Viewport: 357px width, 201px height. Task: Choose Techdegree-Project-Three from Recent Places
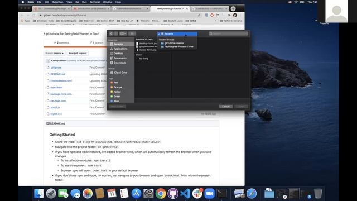click(177, 47)
